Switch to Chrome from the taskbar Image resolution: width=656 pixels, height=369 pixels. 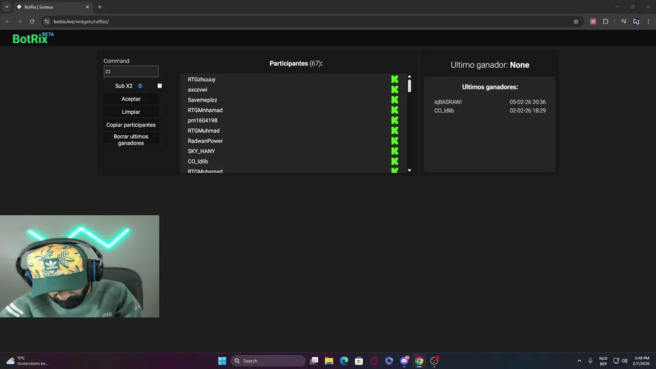click(419, 361)
